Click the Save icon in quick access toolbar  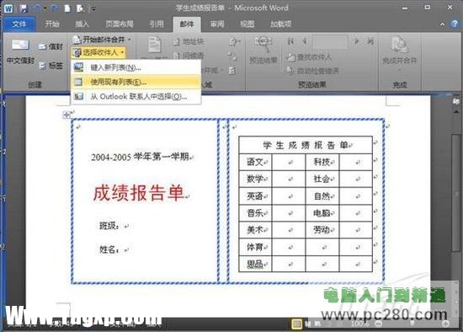click(x=24, y=8)
